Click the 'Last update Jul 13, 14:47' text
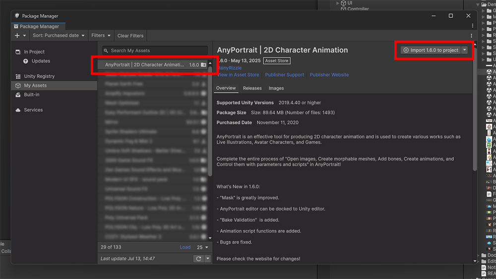This screenshot has width=496, height=279. [x=127, y=259]
